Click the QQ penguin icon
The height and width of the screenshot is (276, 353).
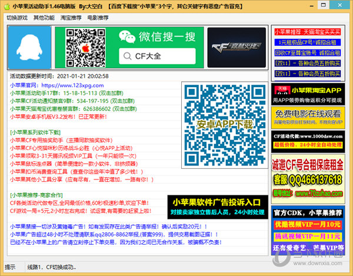[x=29, y=48]
